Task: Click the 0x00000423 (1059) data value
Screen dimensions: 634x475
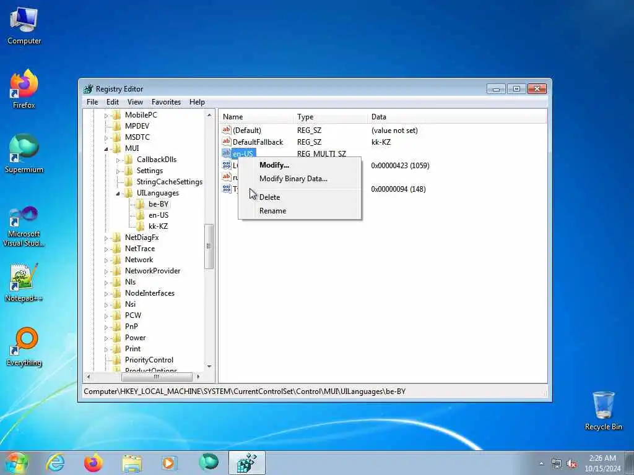Action: [x=401, y=165]
